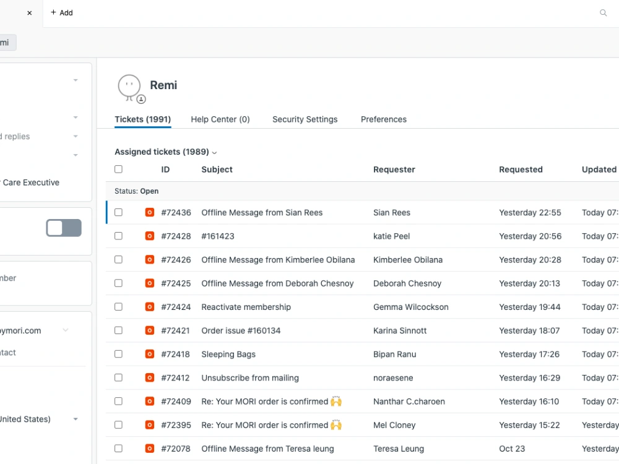Image resolution: width=619 pixels, height=464 pixels.
Task: Open ticket with subject #161423
Action: pos(217,236)
